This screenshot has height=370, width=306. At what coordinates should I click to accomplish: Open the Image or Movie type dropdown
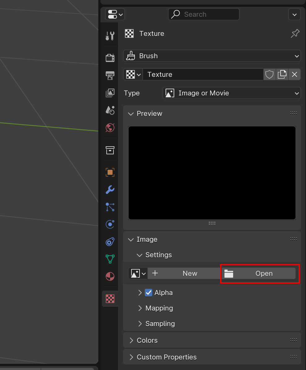[232, 93]
